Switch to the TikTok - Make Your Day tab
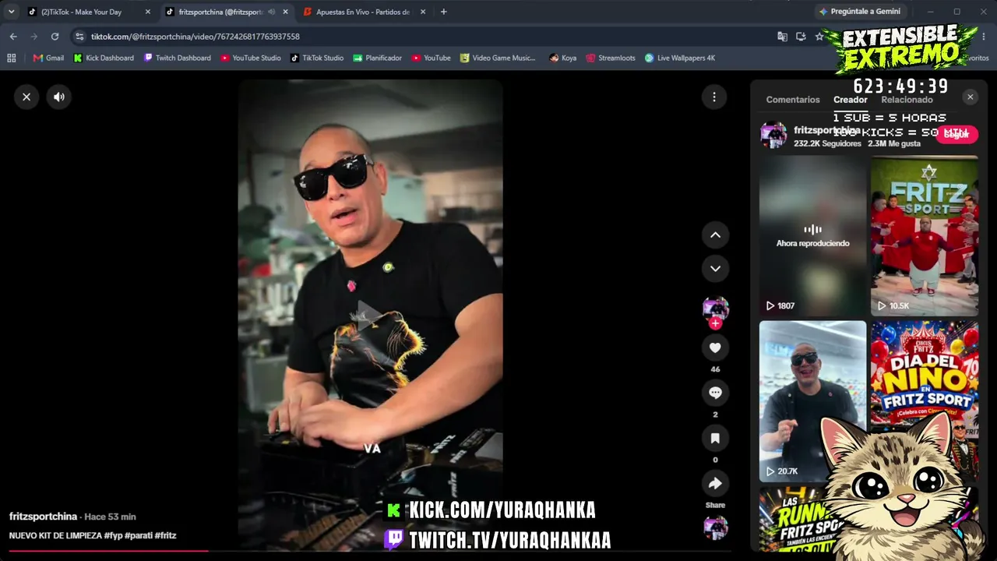997x561 pixels. coord(81,12)
